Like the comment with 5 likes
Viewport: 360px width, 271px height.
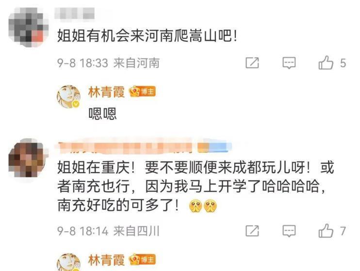332,63
